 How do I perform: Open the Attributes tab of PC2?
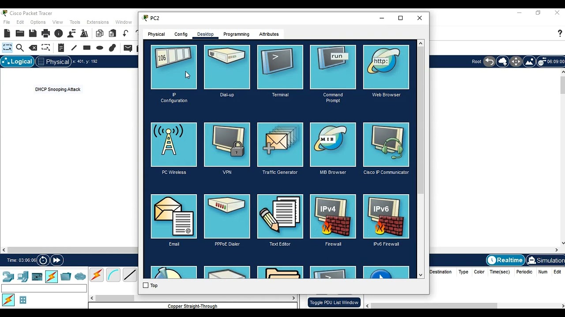click(269, 34)
